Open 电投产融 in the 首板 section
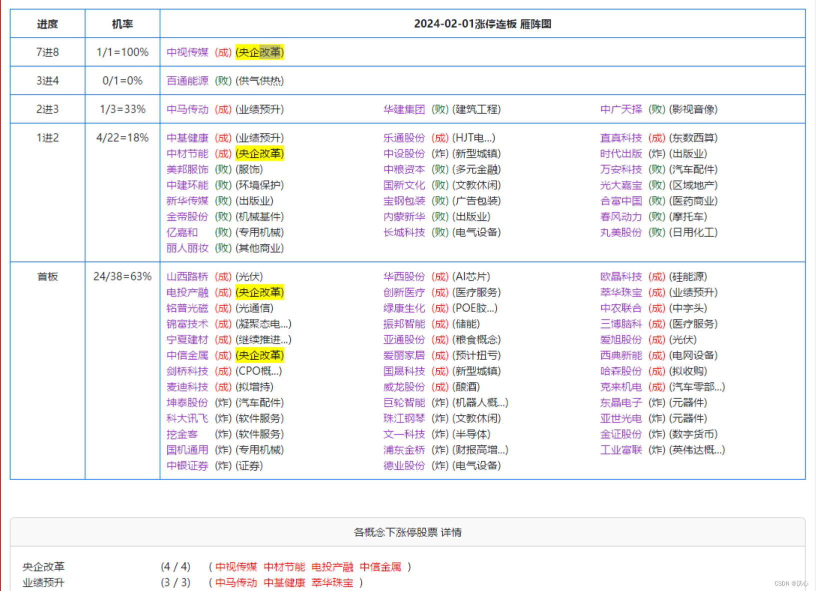Screen dimensions: 816x591 click(187, 292)
